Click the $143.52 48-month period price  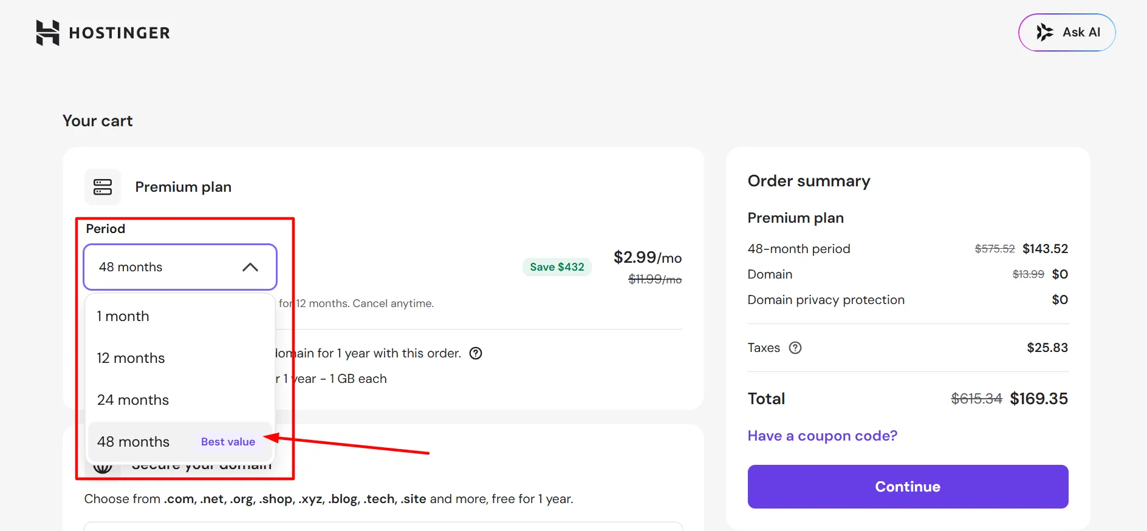(1045, 249)
